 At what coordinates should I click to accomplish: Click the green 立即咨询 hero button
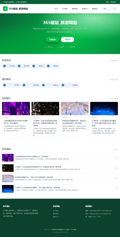52,40
